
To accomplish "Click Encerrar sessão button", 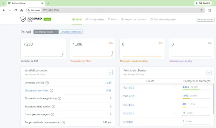I will 206,19.
